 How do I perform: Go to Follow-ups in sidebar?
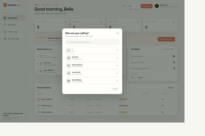pyautogui.click(x=13, y=32)
